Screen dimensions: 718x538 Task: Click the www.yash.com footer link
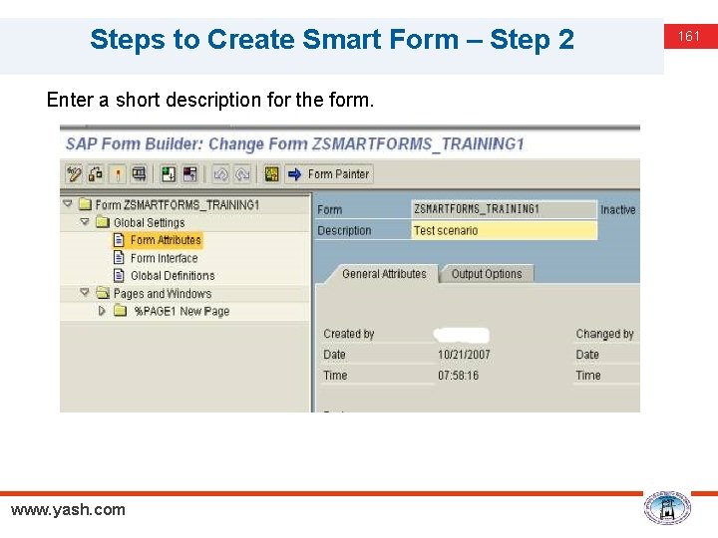point(68,510)
